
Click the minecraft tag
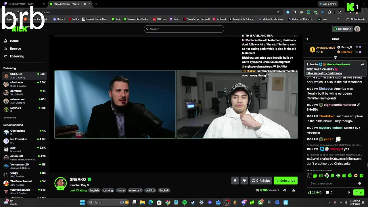(135, 190)
